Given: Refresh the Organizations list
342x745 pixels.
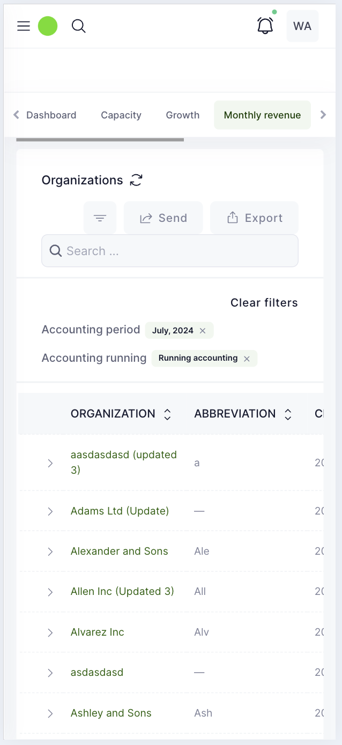Looking at the screenshot, I should pyautogui.click(x=137, y=180).
